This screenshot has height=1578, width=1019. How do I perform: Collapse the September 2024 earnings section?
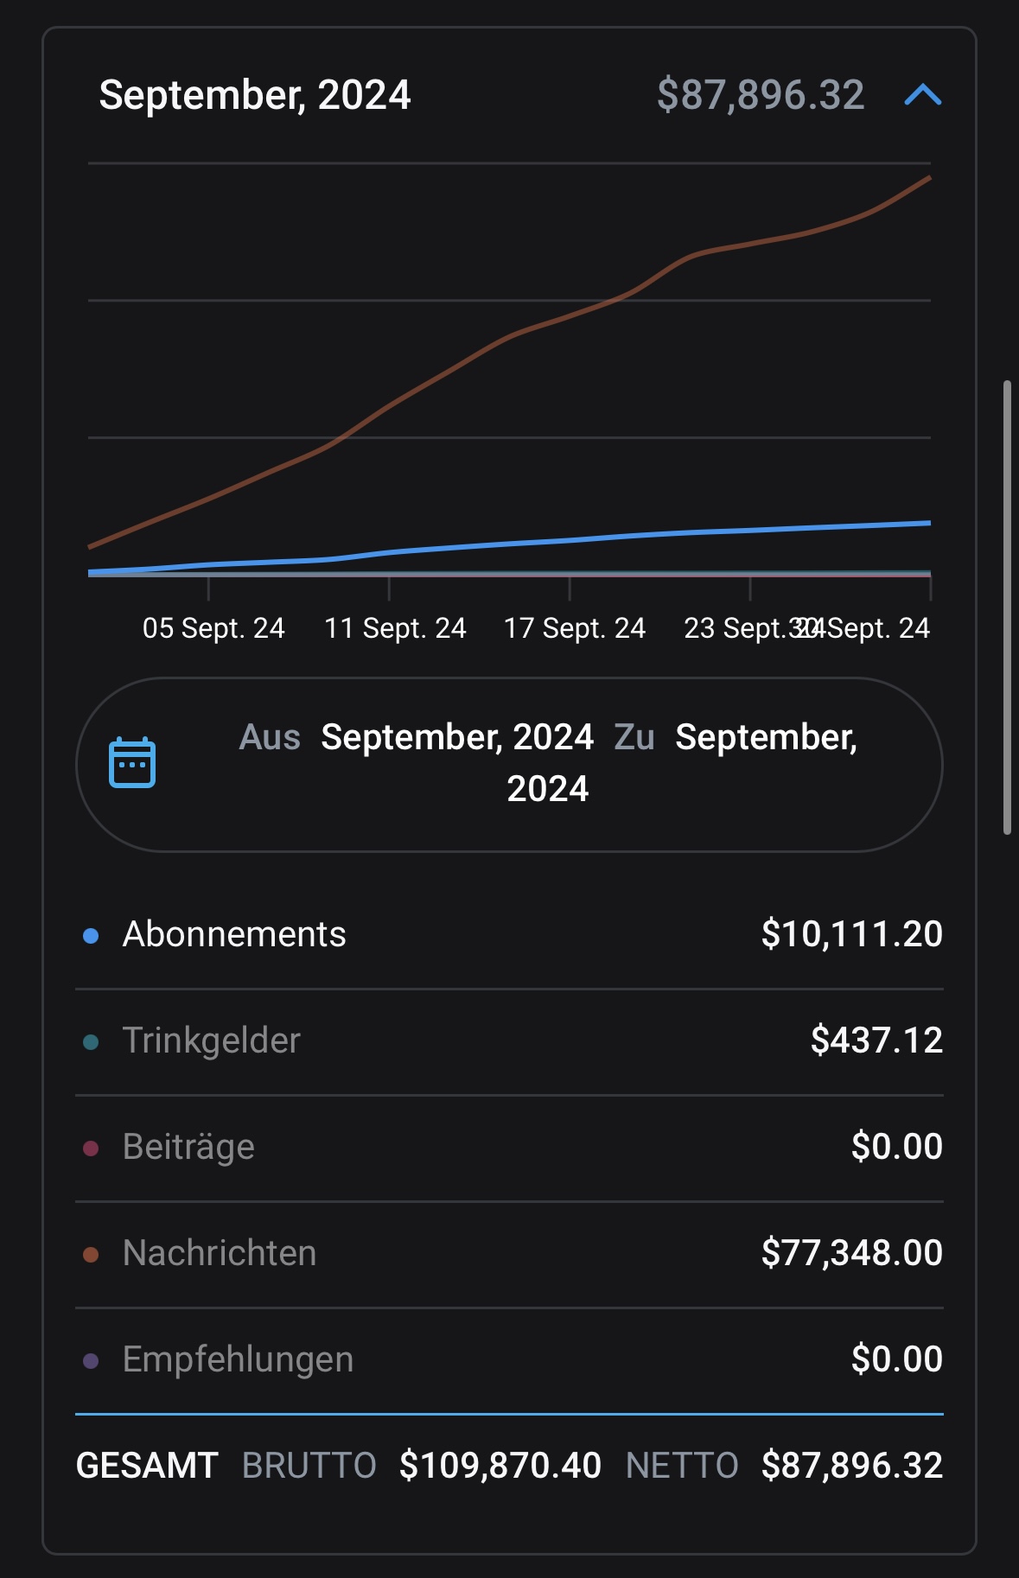[922, 94]
